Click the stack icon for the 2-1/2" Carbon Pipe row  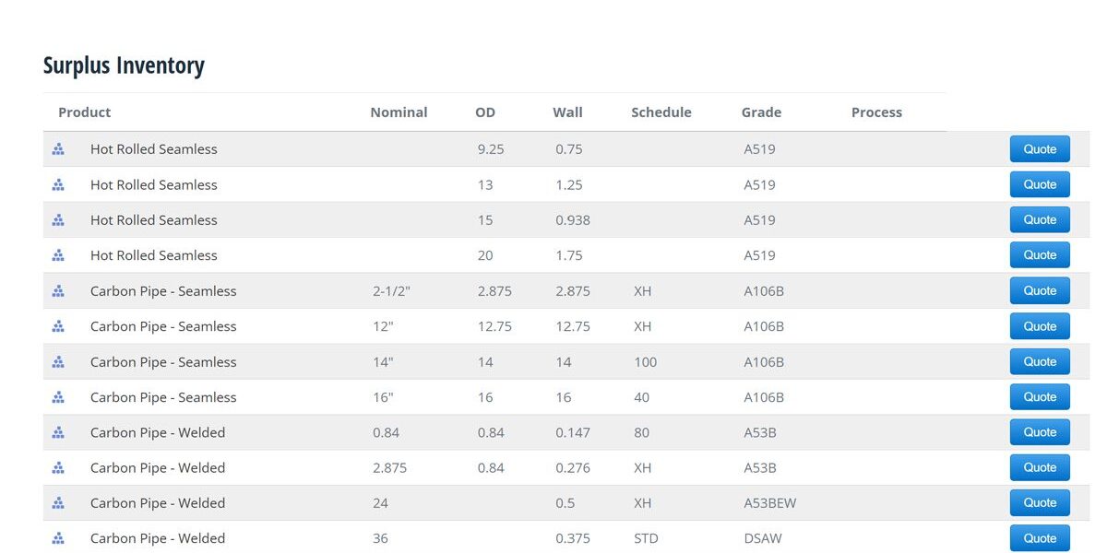tap(58, 291)
